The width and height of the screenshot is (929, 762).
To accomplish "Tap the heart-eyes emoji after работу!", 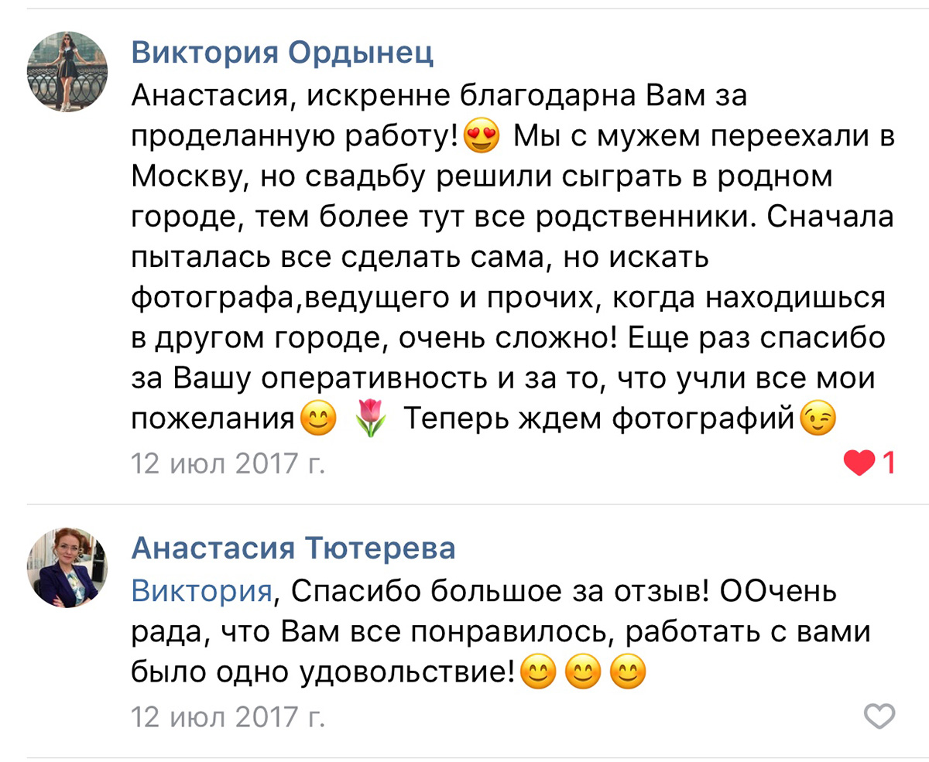I will pos(482,138).
